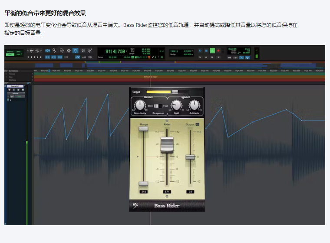Image resolution: width=330 pixels, height=243 pixels.
Task: Select the Zoomer magnifier tool
Action: click(x=54, y=50)
